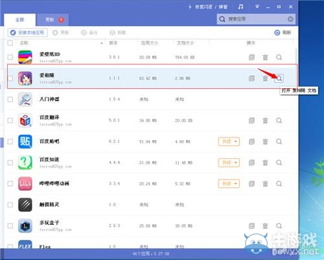The image size is (324, 260).
Task: Click the lightning 修复闪退 icon in title bar
Action: point(190,7)
